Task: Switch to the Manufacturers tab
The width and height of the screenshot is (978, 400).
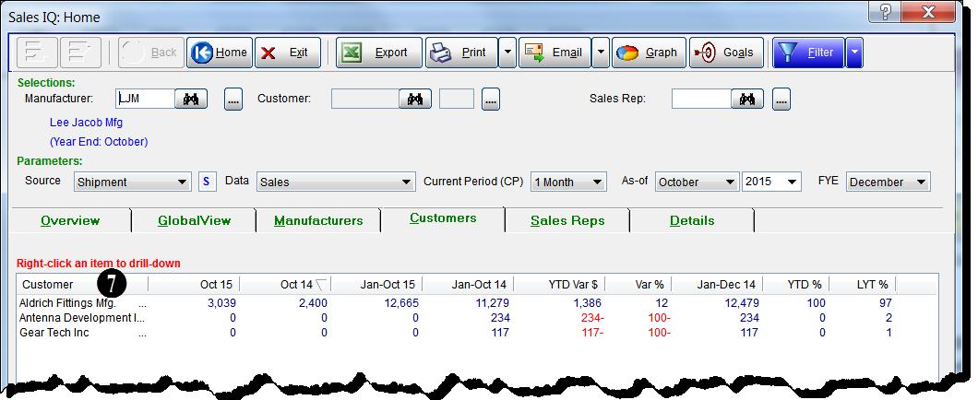Action: 318,220
